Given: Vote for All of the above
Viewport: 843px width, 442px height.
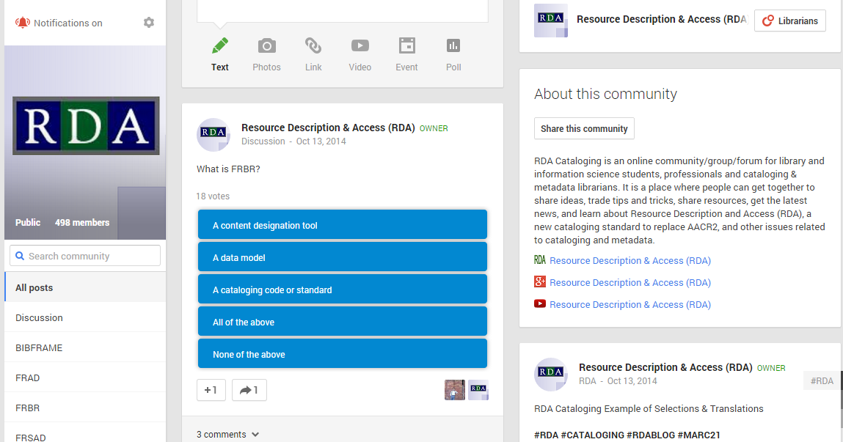Looking at the screenshot, I should (343, 321).
